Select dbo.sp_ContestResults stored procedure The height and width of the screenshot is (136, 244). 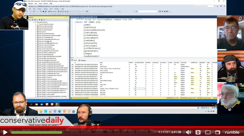45,41
